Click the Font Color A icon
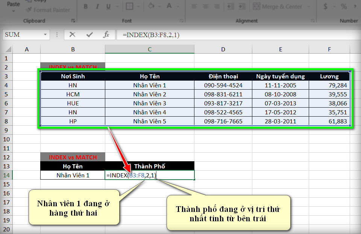 [x=169, y=6]
